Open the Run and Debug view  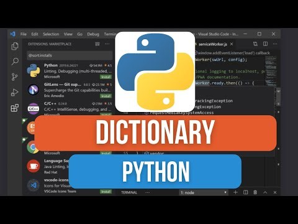coord(14,92)
